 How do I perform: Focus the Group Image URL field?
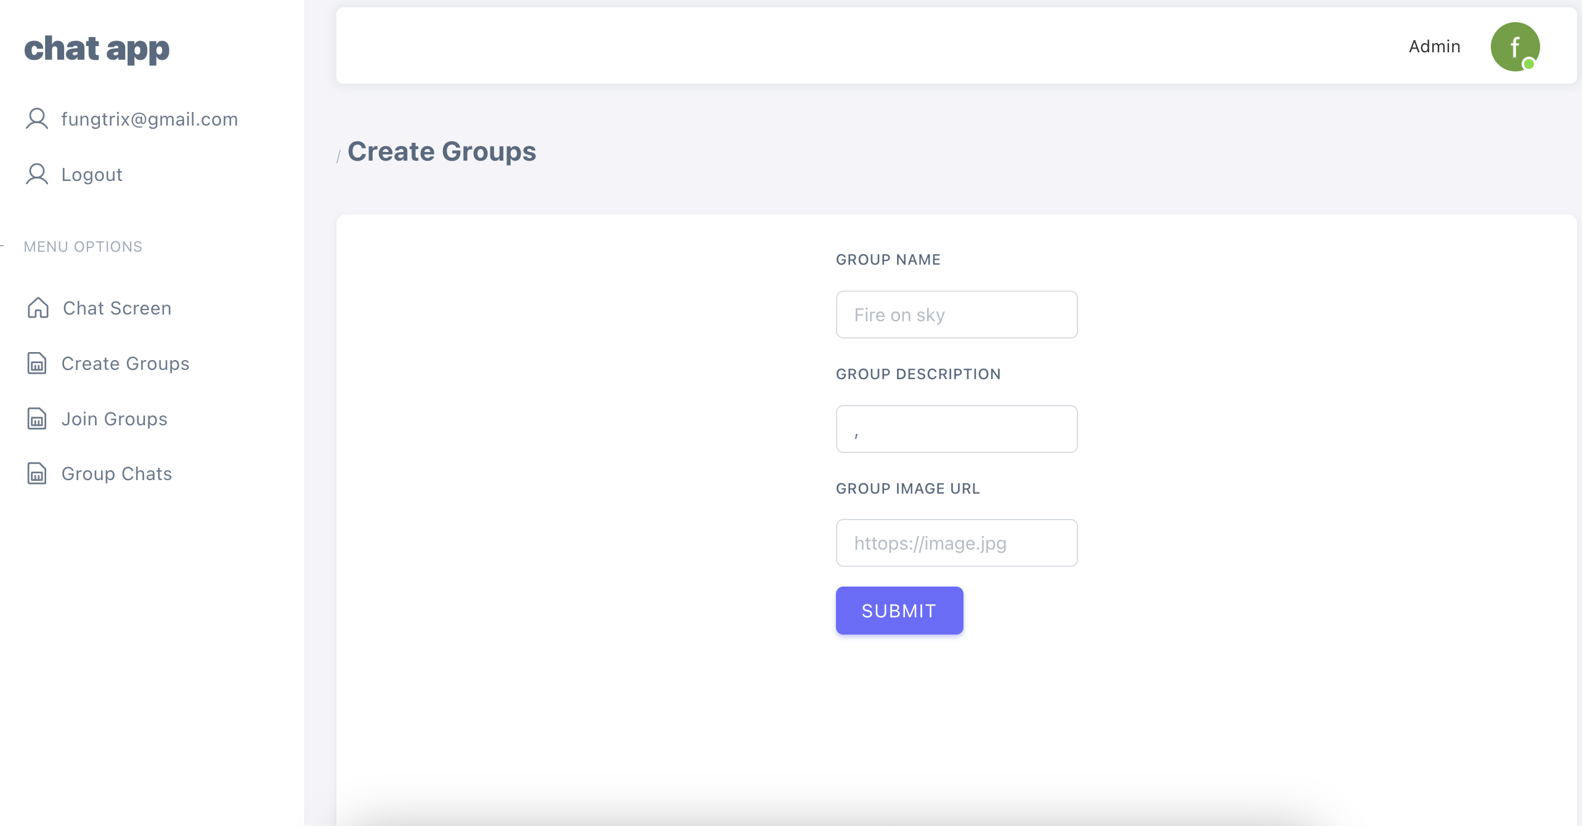(956, 543)
